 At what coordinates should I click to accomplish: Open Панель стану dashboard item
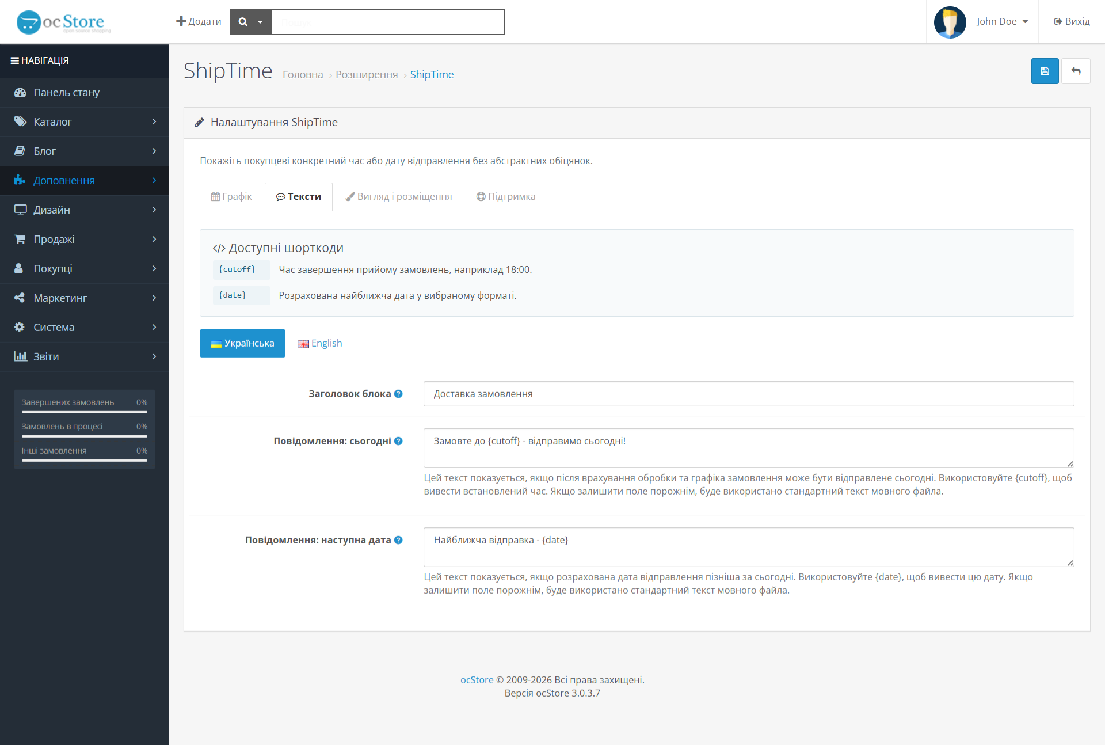pyautogui.click(x=85, y=93)
